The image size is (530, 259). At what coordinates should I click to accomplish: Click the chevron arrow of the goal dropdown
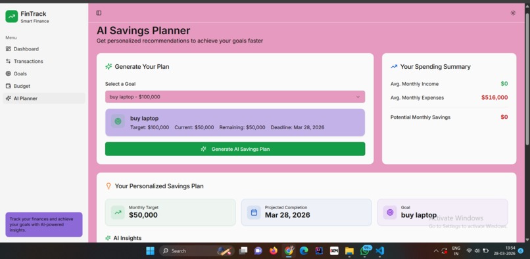coord(358,97)
